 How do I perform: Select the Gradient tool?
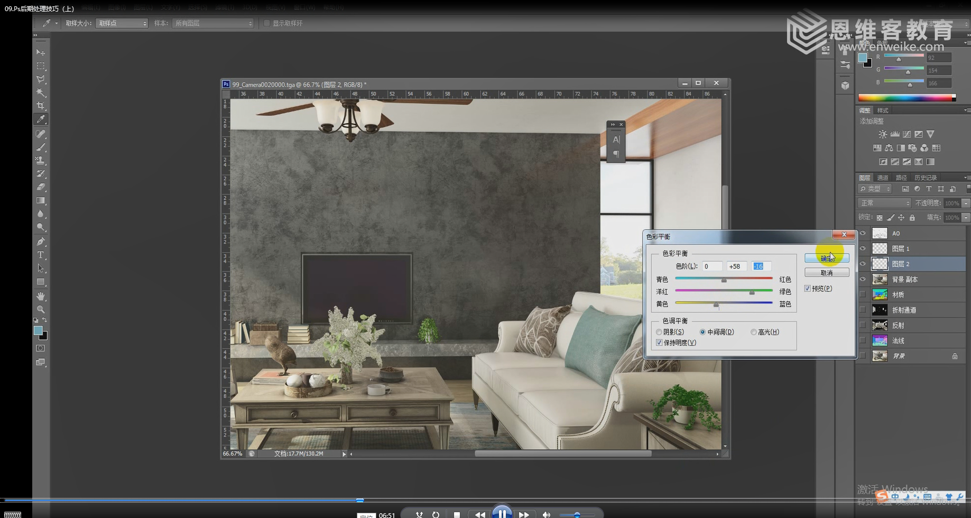point(41,200)
